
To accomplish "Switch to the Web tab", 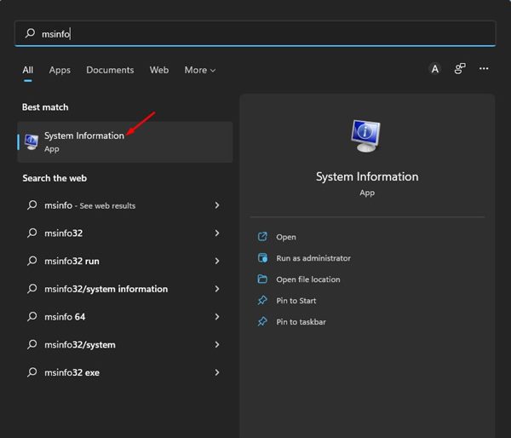I will pyautogui.click(x=159, y=70).
